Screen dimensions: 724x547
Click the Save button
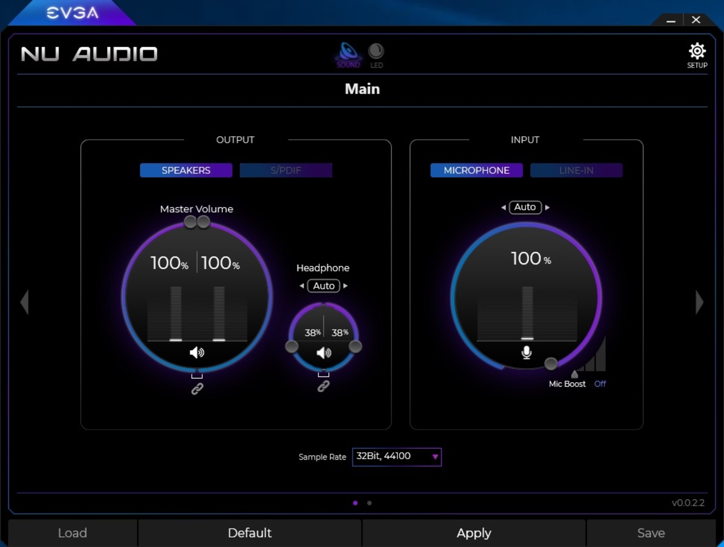[x=651, y=533]
